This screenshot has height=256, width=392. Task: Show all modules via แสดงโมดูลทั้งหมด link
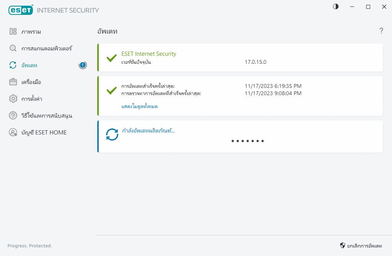[139, 107]
